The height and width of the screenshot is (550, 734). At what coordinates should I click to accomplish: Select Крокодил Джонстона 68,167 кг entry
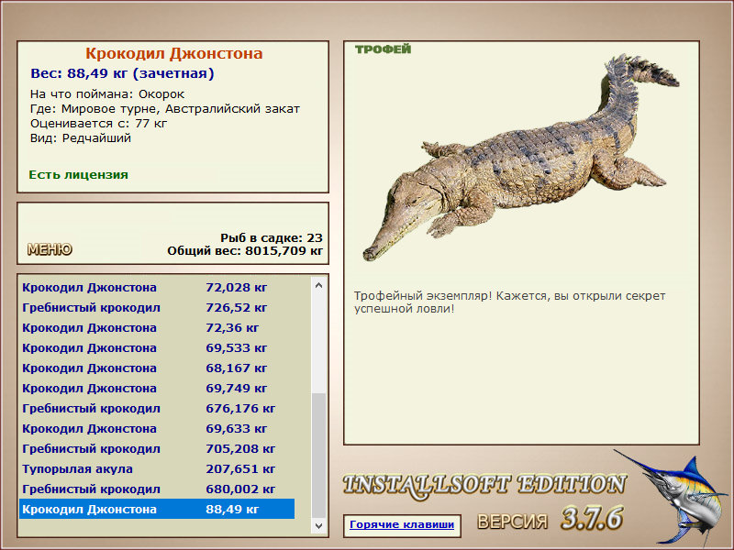[157, 368]
